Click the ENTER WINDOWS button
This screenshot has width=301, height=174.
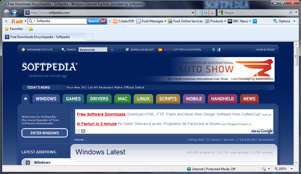(45, 133)
